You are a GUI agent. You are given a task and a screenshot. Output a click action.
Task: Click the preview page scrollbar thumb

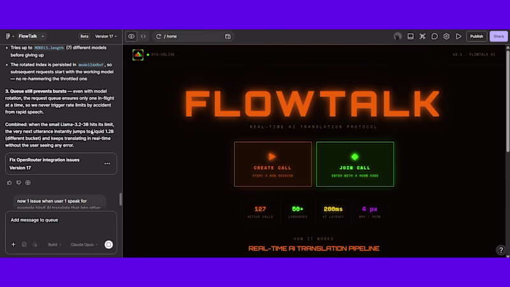tap(507, 101)
